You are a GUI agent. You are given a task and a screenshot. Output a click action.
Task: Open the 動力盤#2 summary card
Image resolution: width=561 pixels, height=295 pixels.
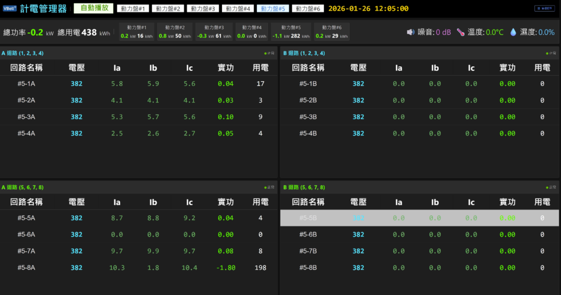(175, 32)
